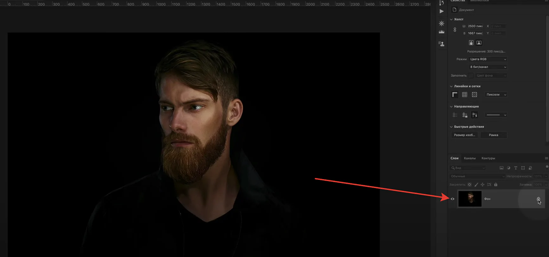Image resolution: width=549 pixels, height=257 pixels.
Task: Open the guide line style dropdown
Action: (x=496, y=115)
